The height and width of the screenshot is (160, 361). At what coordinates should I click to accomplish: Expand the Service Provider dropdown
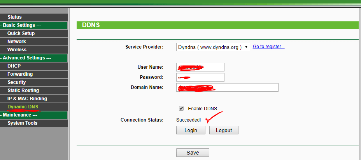(213, 47)
